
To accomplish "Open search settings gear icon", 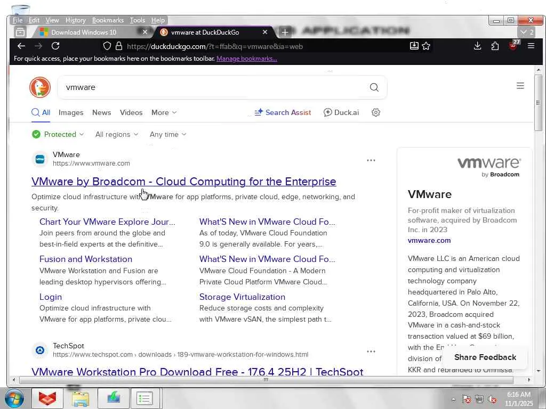I will (x=375, y=112).
